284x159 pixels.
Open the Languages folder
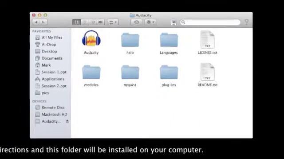[169, 40]
